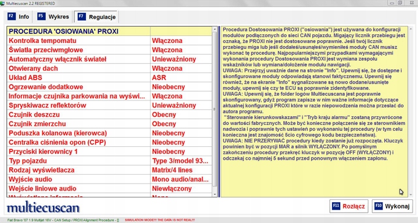Click the ASR value cell
The height and width of the screenshot is (223, 418).
181,78
